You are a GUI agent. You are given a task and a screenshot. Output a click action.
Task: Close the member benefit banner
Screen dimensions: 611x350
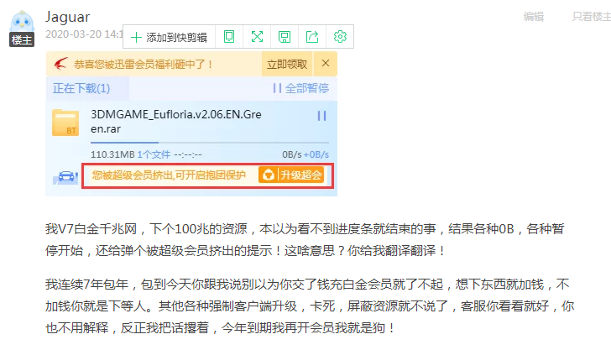[x=325, y=63]
